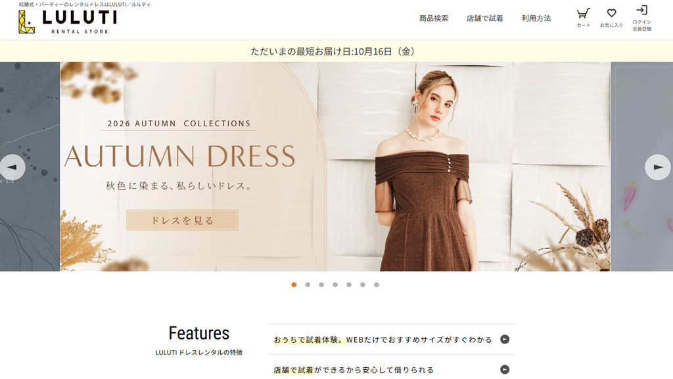This screenshot has height=379, width=673.
Task: Open おうちで試着体験 WEBだけで feature link
Action: 391,340
